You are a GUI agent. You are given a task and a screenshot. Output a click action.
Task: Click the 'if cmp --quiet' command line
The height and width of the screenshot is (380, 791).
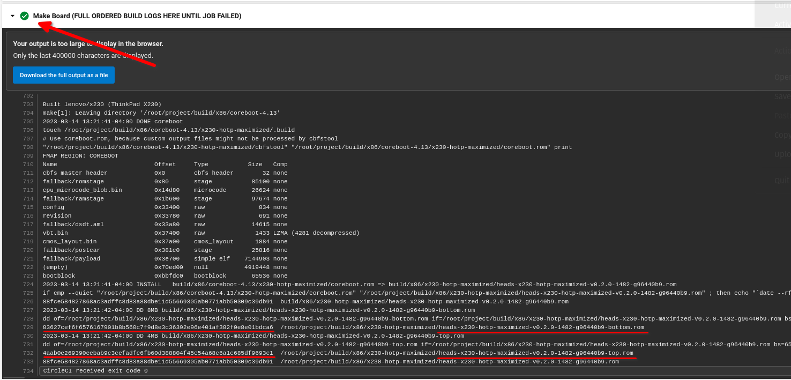(417, 293)
